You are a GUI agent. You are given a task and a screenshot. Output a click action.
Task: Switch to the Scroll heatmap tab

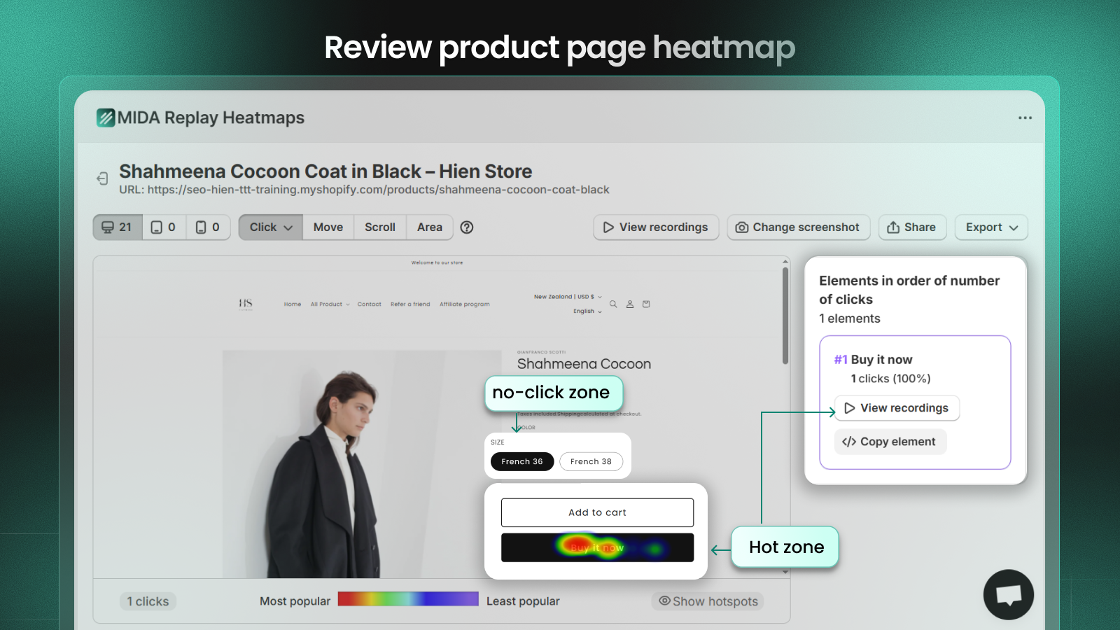[x=379, y=227]
